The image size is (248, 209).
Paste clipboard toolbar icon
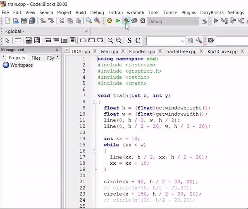tap(78, 21)
